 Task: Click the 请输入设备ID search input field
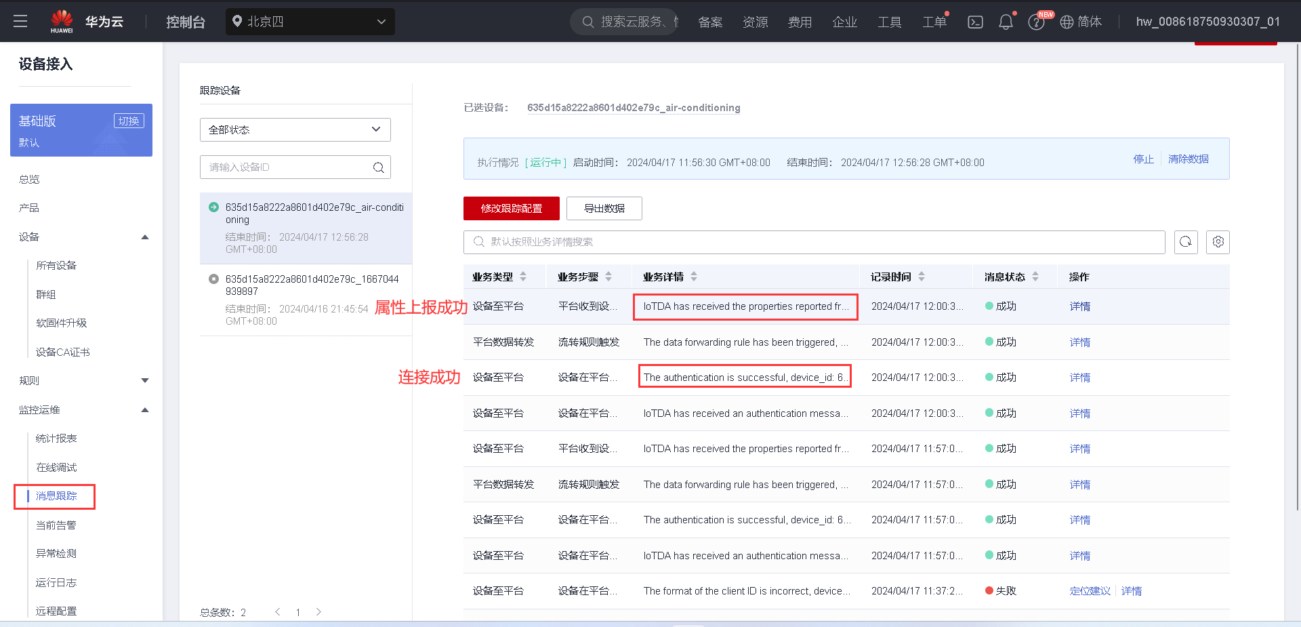point(285,167)
